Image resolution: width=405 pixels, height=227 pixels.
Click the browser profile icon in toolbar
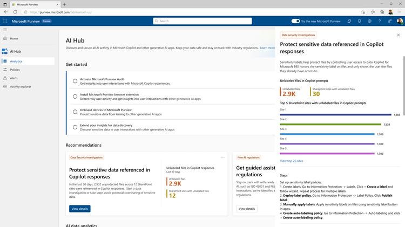[390, 12]
